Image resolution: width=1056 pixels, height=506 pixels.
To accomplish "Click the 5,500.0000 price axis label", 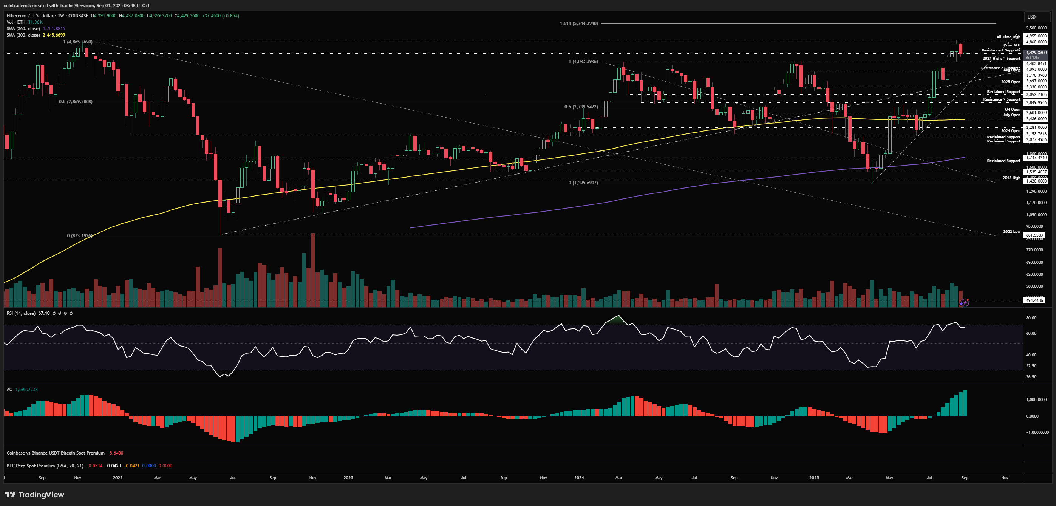I will (1036, 28).
